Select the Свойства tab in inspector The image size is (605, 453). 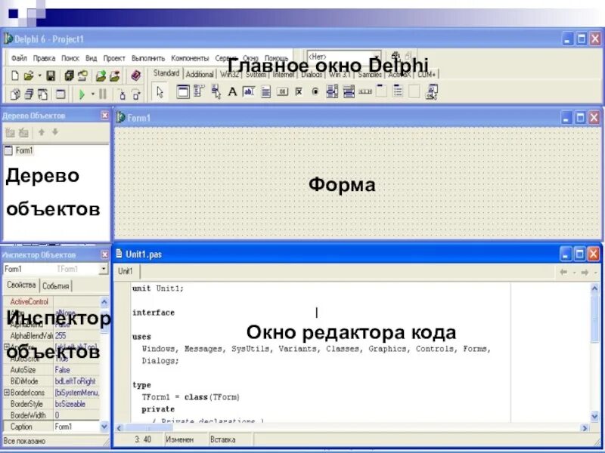coord(21,285)
